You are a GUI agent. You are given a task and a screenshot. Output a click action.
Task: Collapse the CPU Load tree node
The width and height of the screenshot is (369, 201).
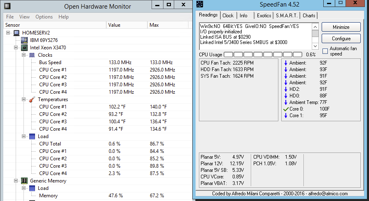tap(23, 136)
